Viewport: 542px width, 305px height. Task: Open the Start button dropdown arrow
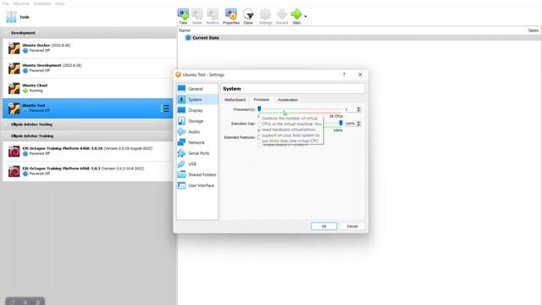[x=305, y=16]
